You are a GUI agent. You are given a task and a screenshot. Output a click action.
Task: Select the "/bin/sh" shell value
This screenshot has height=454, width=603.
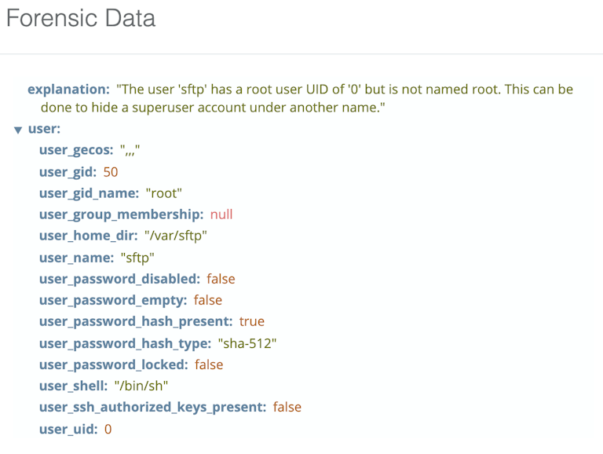click(141, 386)
